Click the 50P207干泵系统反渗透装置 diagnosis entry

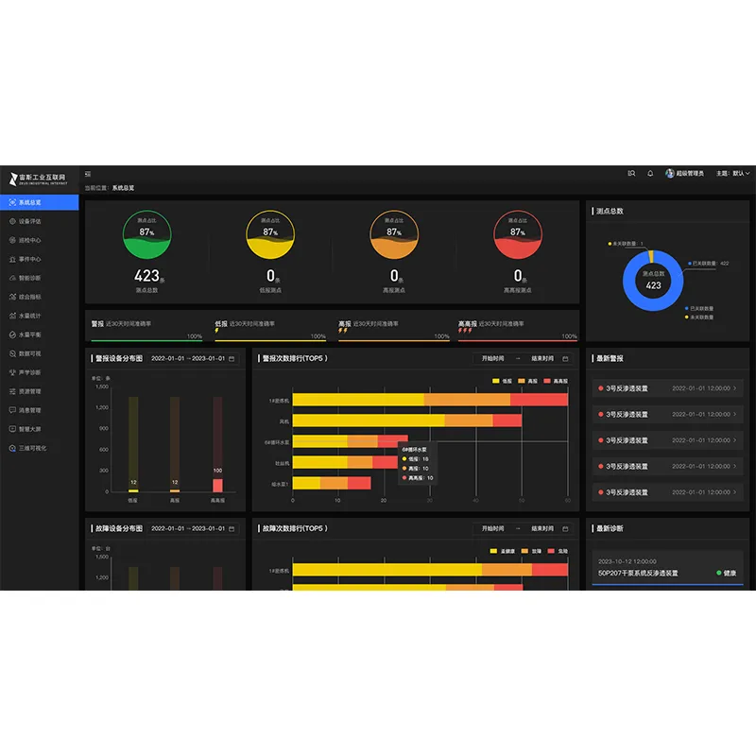click(652, 573)
